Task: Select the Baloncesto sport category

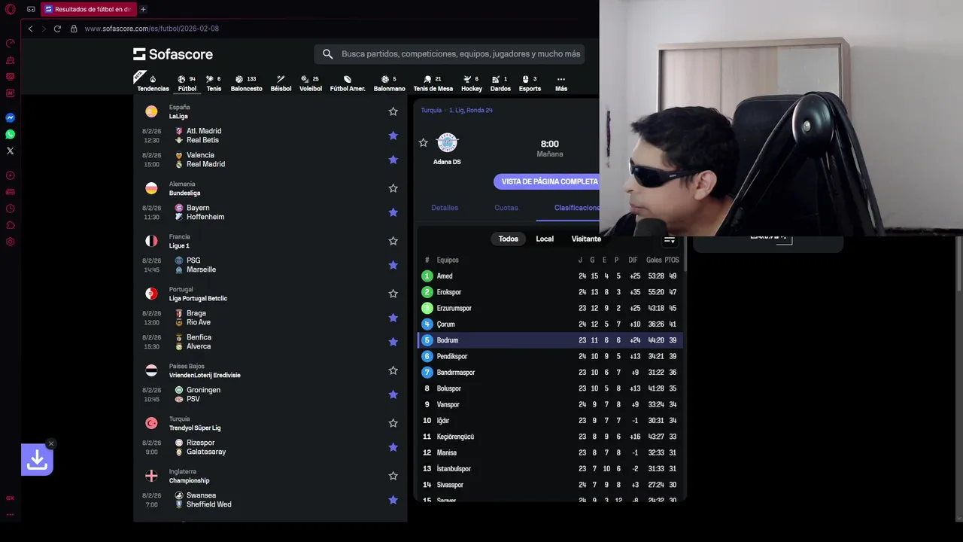Action: pos(246,83)
